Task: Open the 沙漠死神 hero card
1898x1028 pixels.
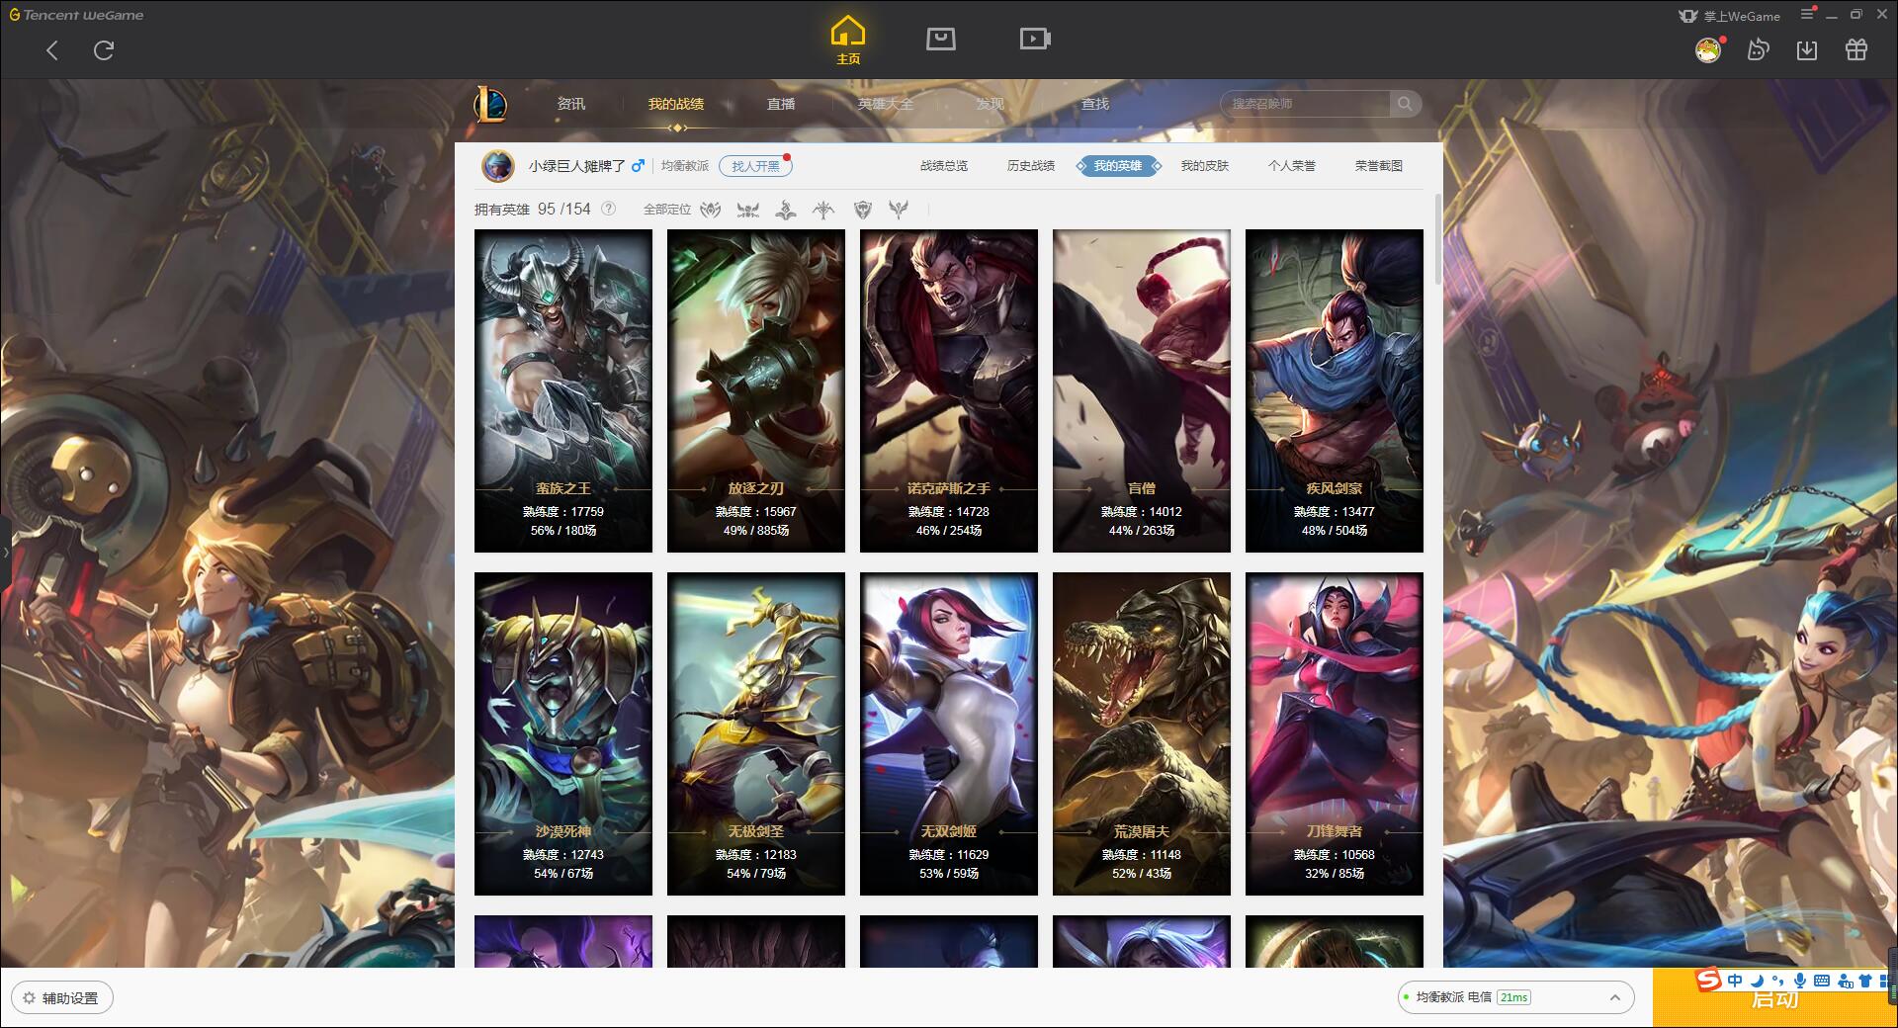Action: (563, 733)
